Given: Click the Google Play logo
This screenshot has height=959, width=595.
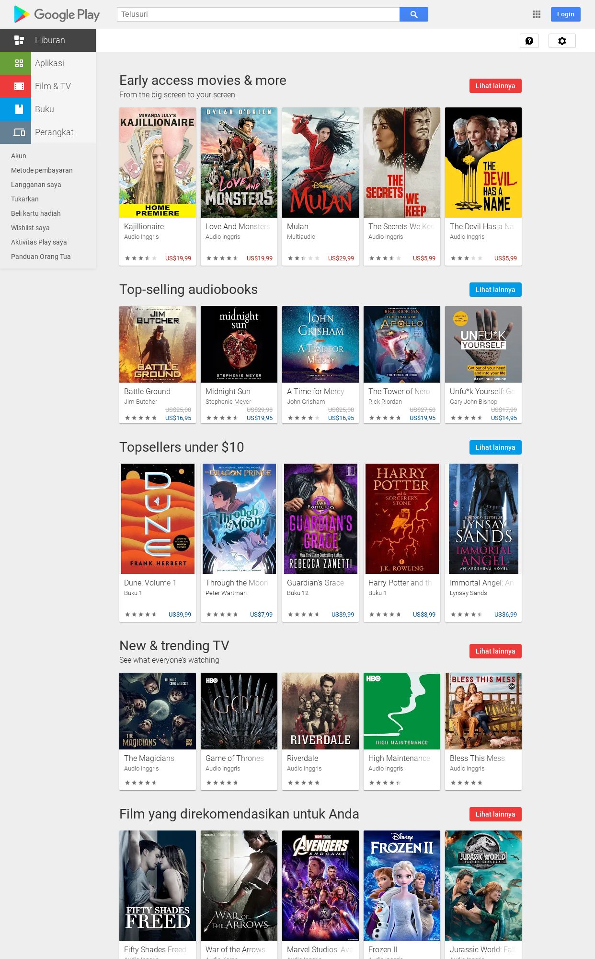Looking at the screenshot, I should coord(57,14).
